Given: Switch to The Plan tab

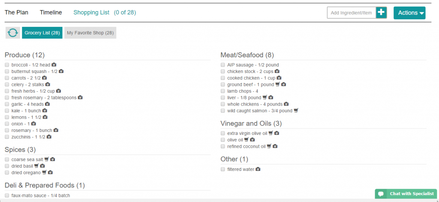Looking at the screenshot, I should pos(16,12).
